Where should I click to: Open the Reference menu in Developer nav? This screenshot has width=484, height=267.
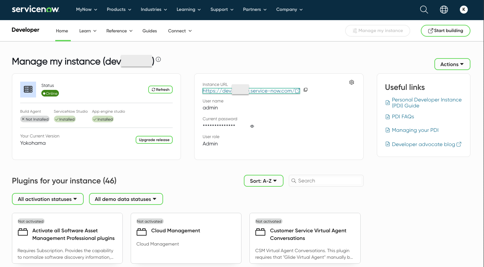click(119, 31)
